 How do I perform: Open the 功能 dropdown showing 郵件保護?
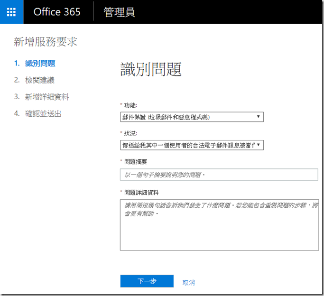pyautogui.click(x=187, y=117)
